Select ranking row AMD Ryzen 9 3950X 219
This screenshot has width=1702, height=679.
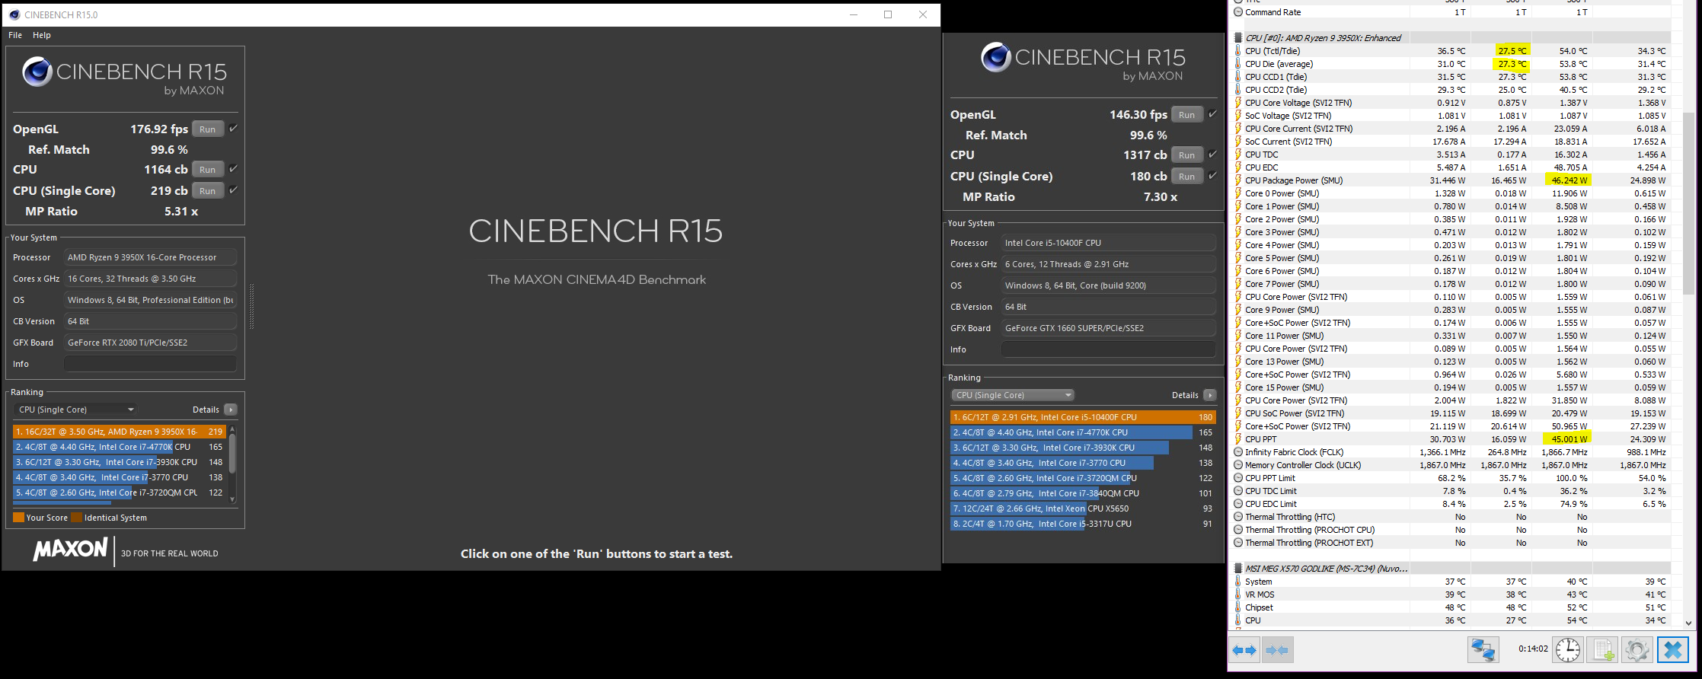(x=119, y=432)
